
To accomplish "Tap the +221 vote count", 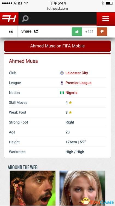I will pos(89,32).
